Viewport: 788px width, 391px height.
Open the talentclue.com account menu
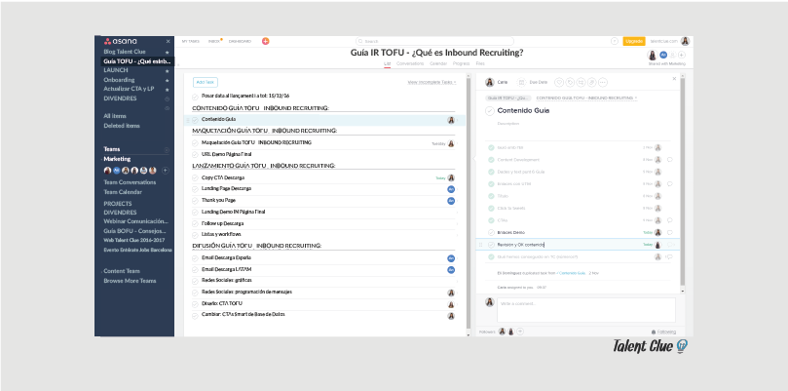pyautogui.click(x=671, y=41)
